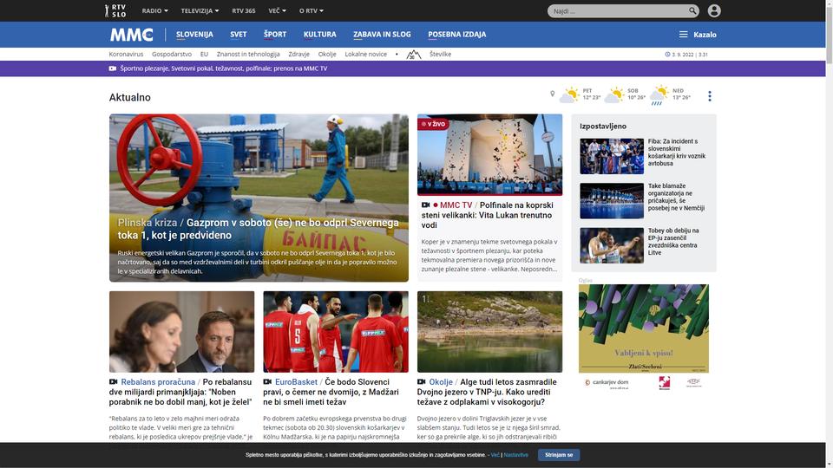The image size is (833, 468).
Task: Open Gospodarstvo subcategory
Action: pos(172,54)
